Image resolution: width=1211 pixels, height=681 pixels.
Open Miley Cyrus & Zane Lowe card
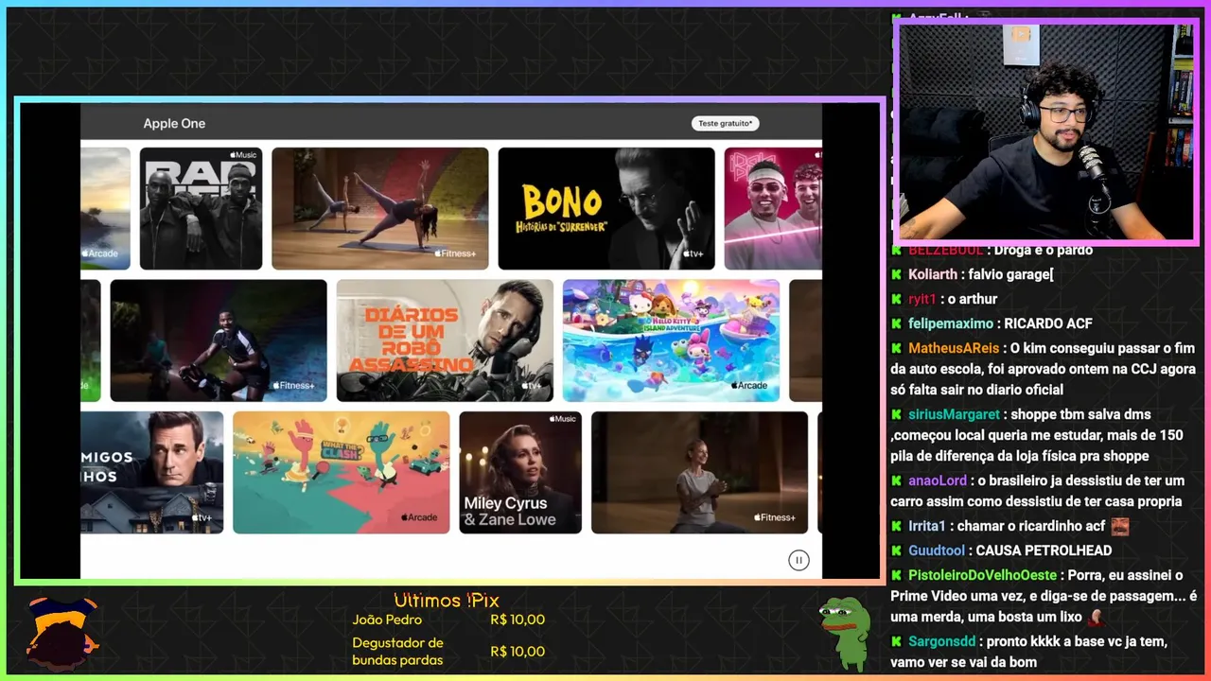(x=520, y=472)
